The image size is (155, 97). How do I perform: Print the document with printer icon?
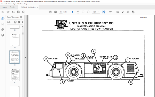coord(18,12)
